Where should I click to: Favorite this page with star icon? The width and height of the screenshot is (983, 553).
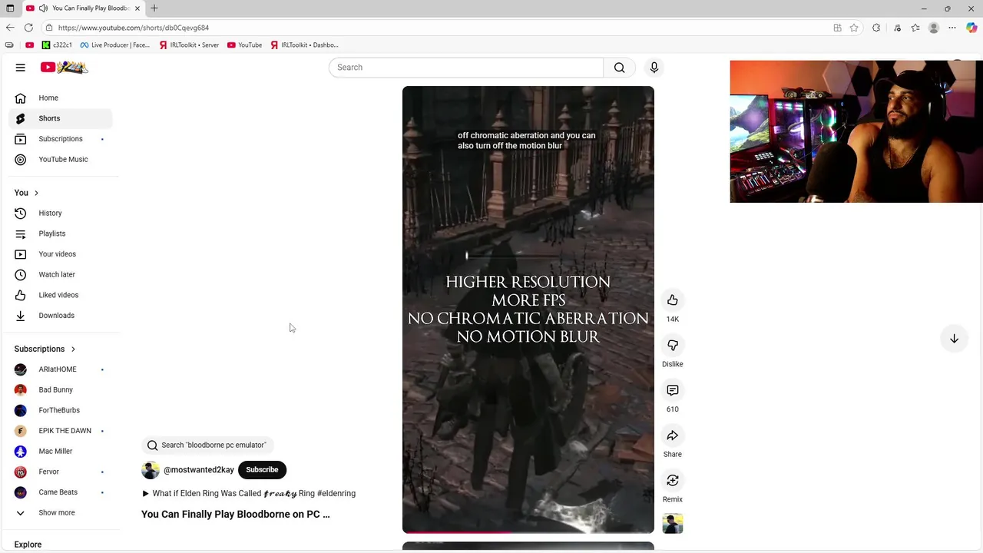pos(854,28)
